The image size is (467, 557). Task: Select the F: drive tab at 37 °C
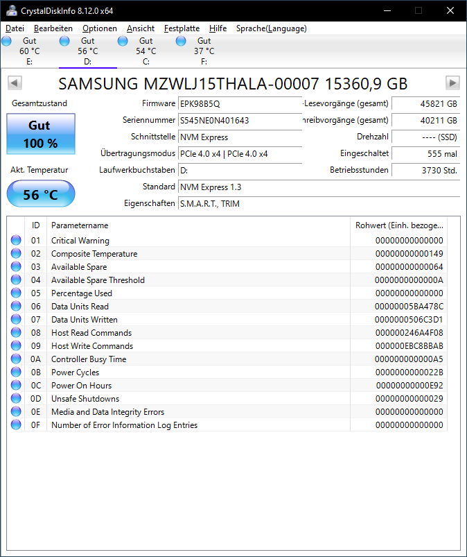pos(204,51)
